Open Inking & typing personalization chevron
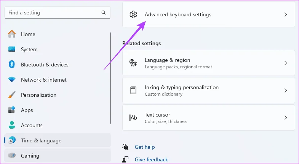 286,90
